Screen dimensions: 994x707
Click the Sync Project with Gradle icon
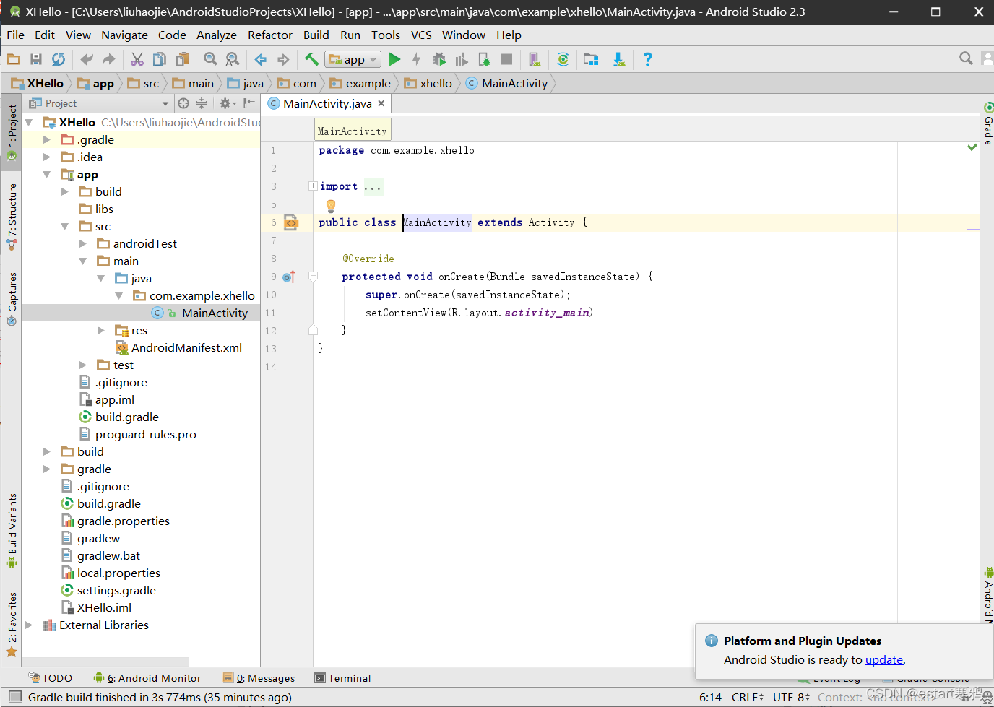tap(563, 60)
